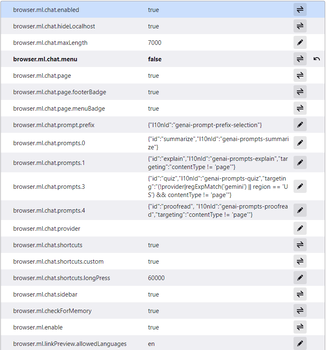Toggle browser.ml.chat.hideLocalhost value

[300, 26]
